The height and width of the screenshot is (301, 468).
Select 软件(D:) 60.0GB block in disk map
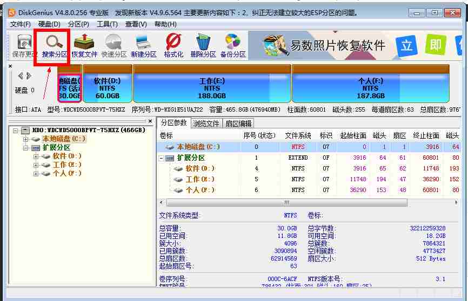coord(108,84)
